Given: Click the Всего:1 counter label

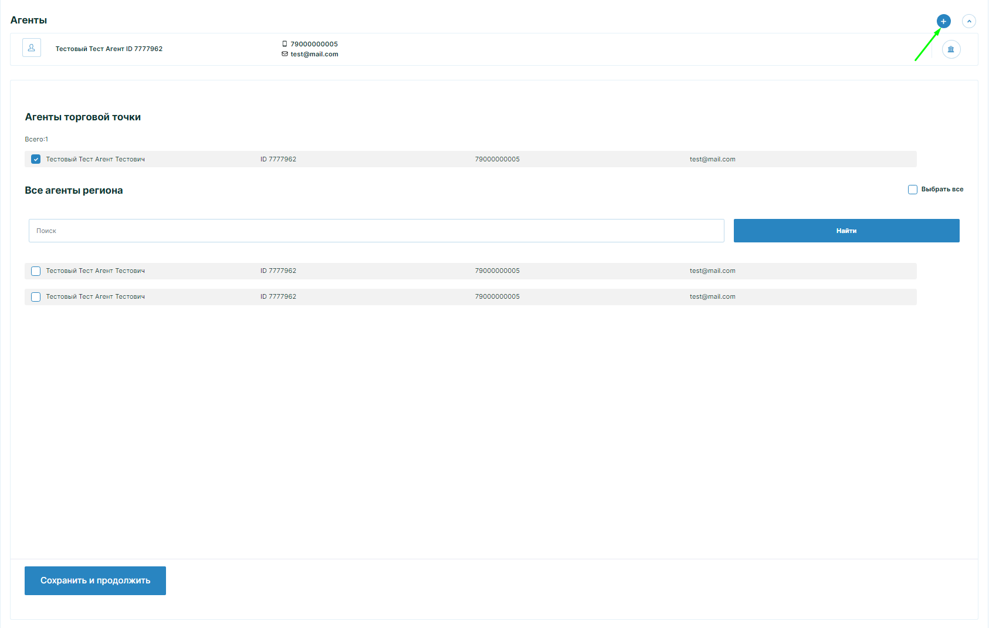Looking at the screenshot, I should 36,140.
